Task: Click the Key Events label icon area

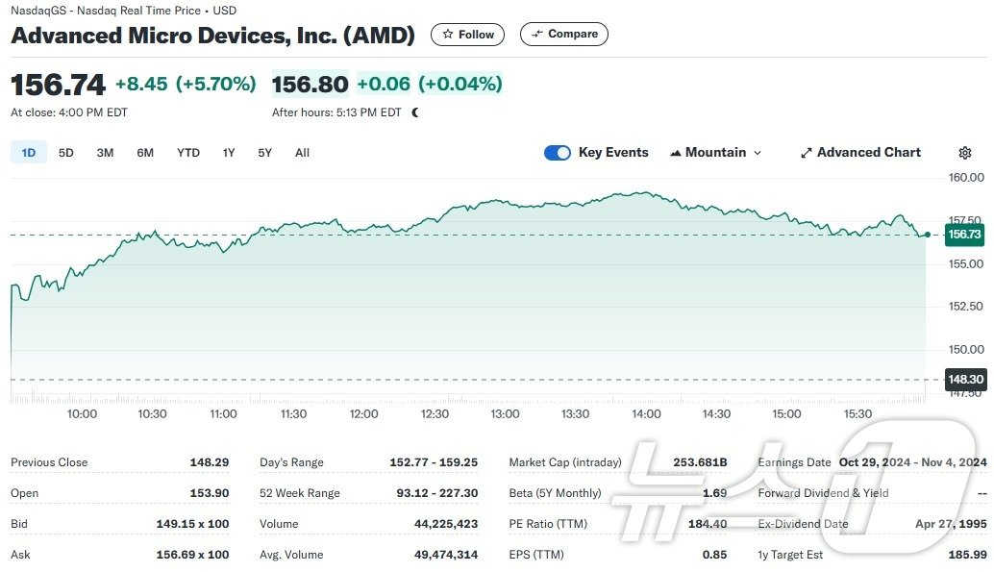Action: click(612, 152)
